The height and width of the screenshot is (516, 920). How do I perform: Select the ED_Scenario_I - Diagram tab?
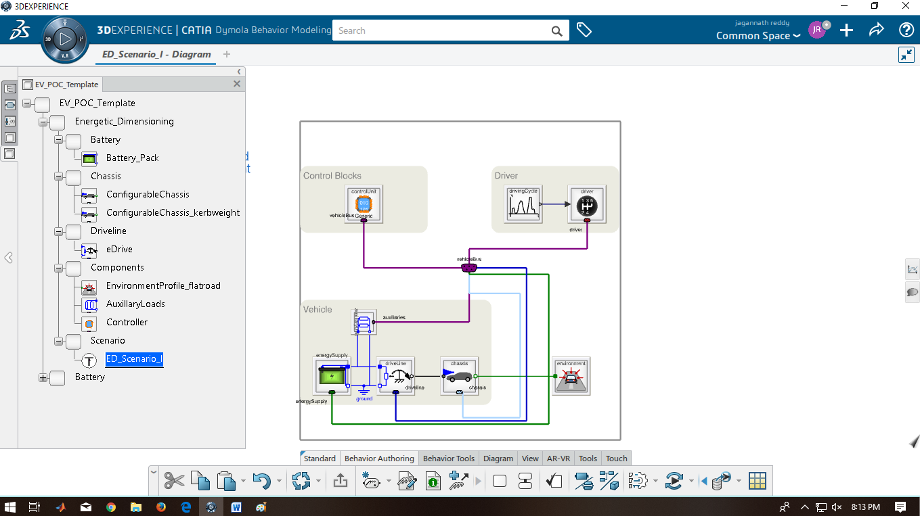click(x=156, y=54)
